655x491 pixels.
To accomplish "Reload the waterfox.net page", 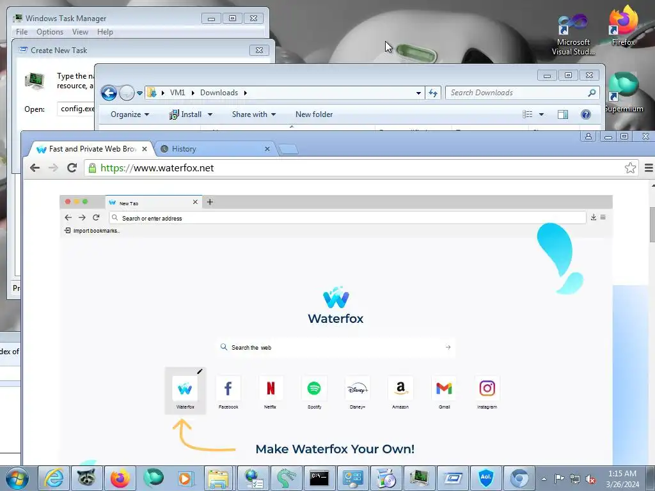I will [x=72, y=168].
